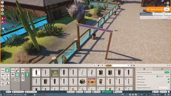Open the Terrain tab

163,92
